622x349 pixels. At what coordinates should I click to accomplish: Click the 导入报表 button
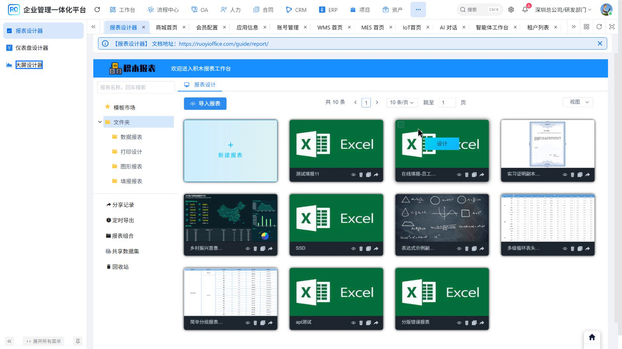coord(205,104)
